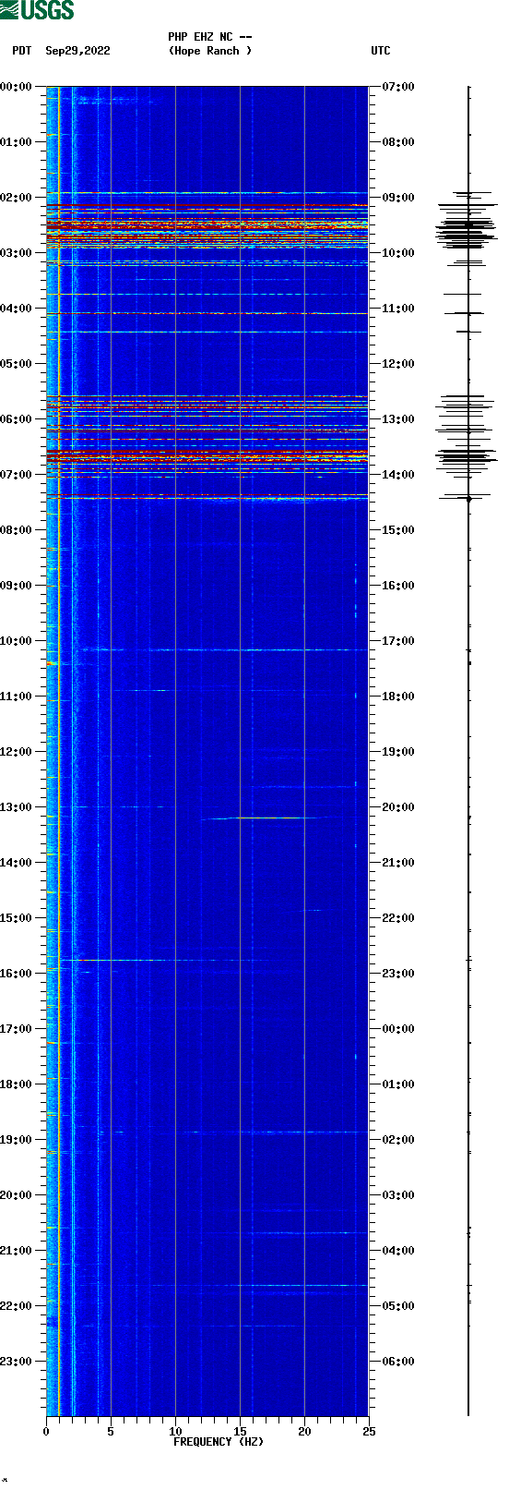509x1490 pixels.
Task: Click the 14:00 UTC label on right axis
Action: (398, 475)
